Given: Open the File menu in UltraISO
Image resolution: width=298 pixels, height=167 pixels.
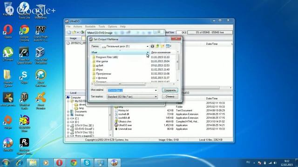Looking at the screenshot, I should click(68, 26).
